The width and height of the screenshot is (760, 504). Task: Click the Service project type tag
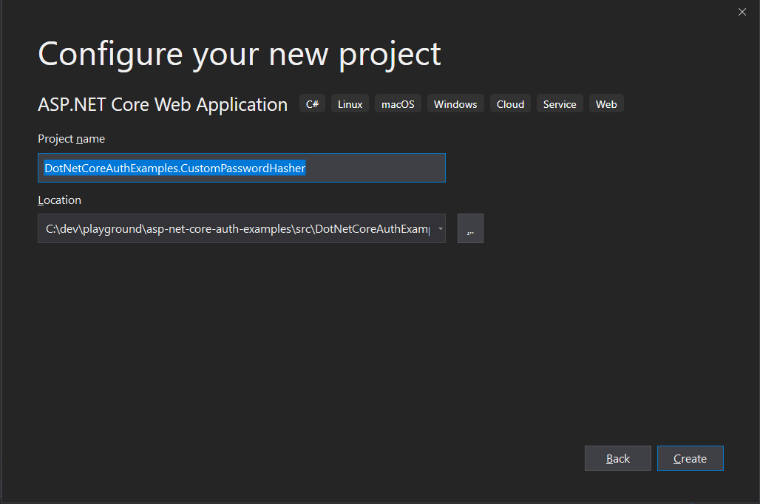click(559, 104)
